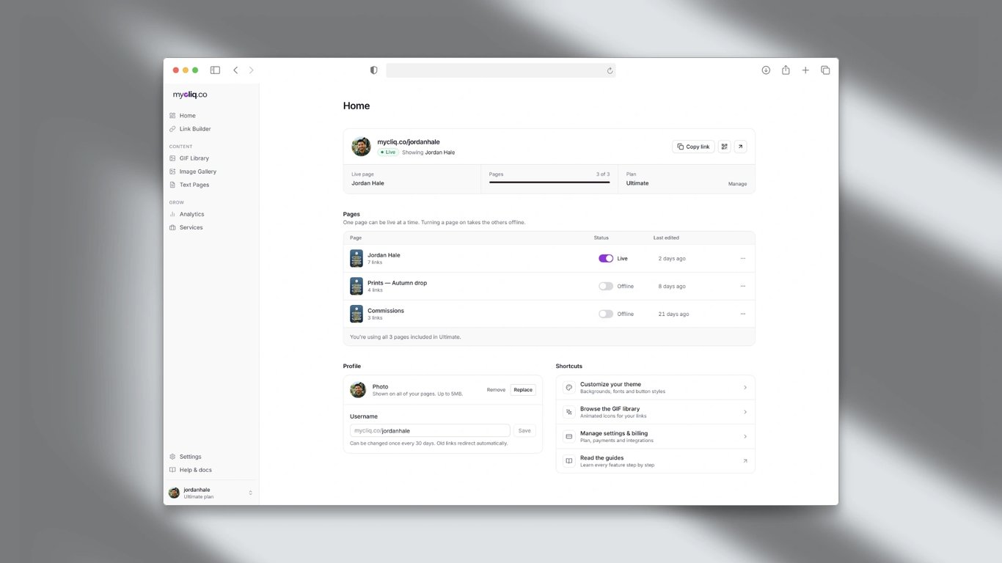The width and height of the screenshot is (1002, 563).
Task: Click the Profile section photo avatar
Action: pyautogui.click(x=358, y=390)
